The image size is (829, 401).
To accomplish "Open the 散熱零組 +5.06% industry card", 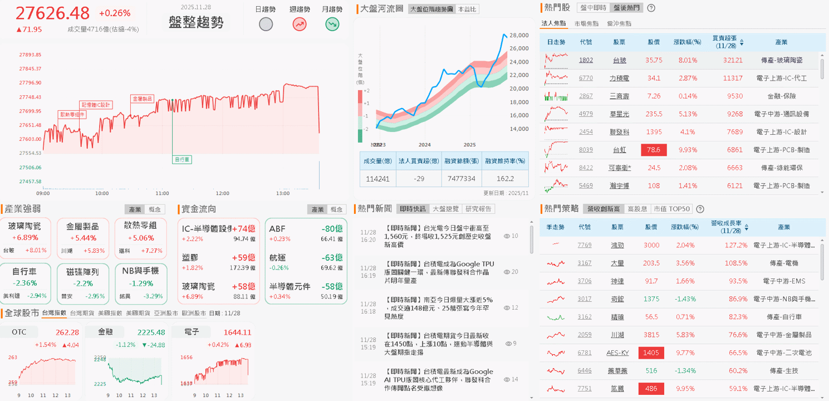I will [x=140, y=237].
